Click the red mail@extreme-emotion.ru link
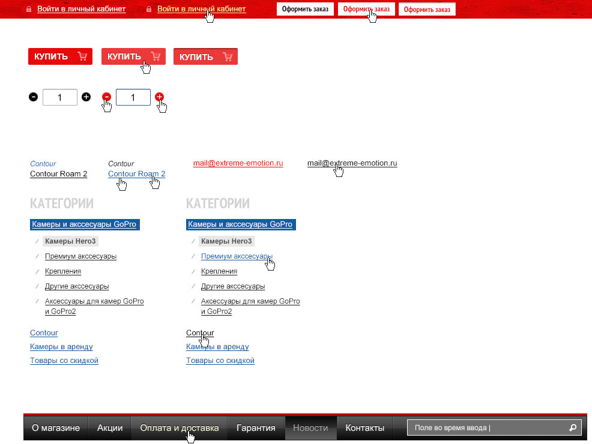Image resolution: width=592 pixels, height=444 pixels. 238,163
